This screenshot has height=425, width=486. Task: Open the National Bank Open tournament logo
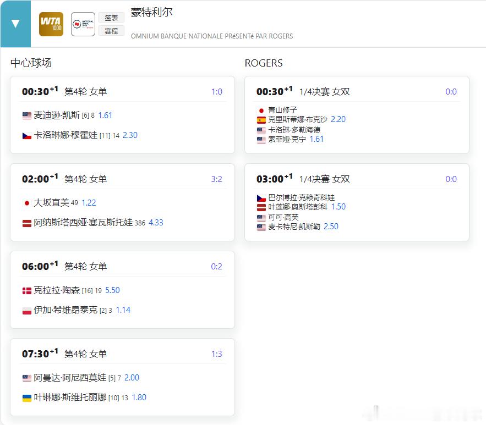click(83, 24)
